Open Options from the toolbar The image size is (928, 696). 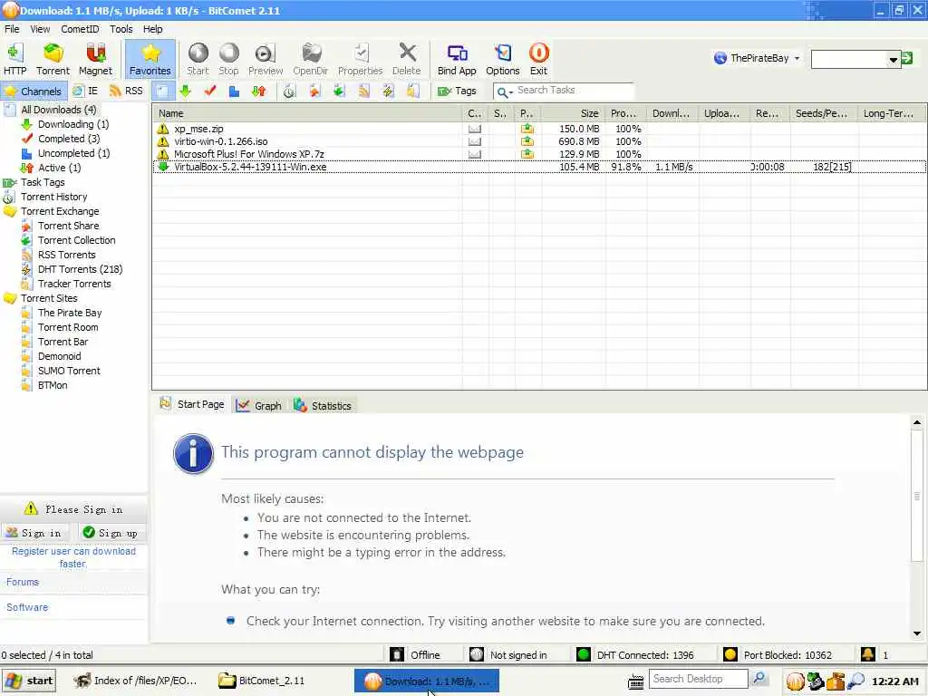(x=502, y=59)
